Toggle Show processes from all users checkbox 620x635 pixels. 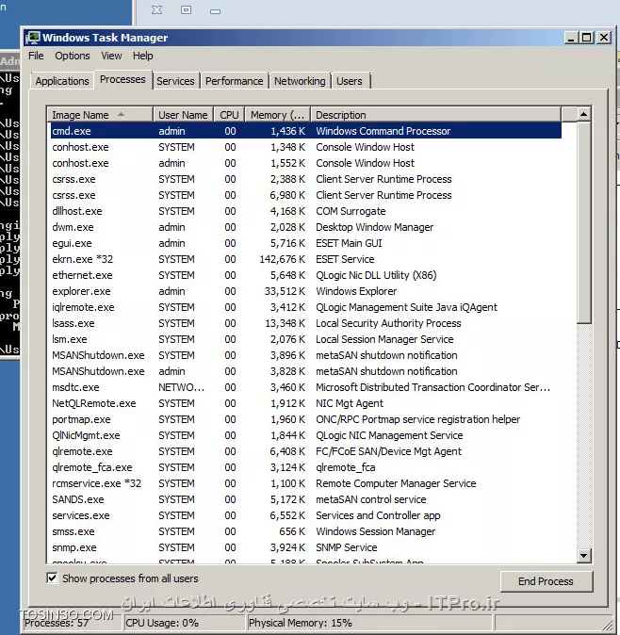[x=52, y=578]
